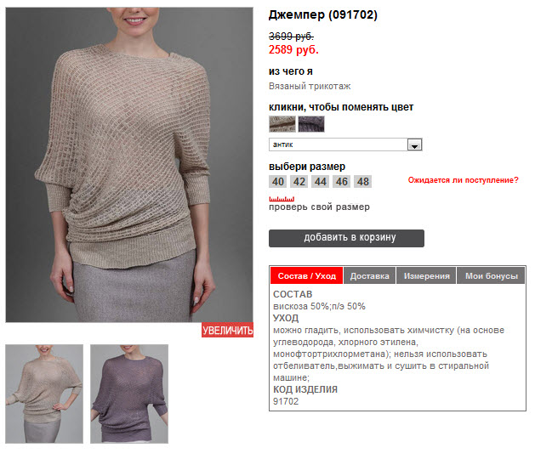This screenshot has height=459, width=535.
Task: Click the Ожидается ли поступление? link
Action: tap(463, 180)
